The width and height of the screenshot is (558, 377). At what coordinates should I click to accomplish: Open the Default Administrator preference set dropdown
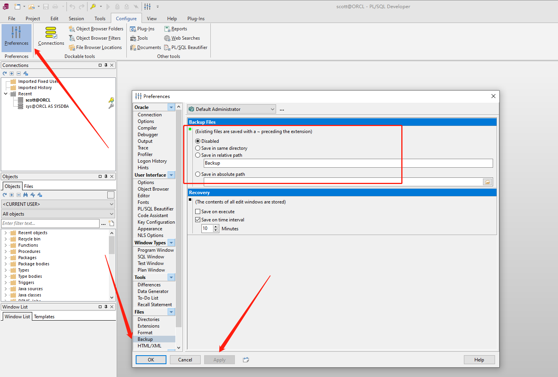[x=231, y=109]
